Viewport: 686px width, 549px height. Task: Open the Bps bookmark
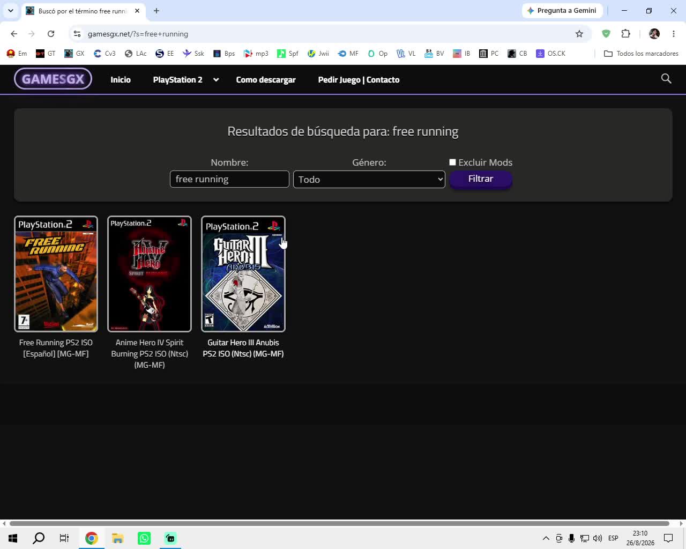pyautogui.click(x=224, y=54)
